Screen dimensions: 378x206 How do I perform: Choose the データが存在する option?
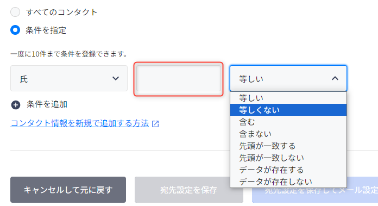click(288, 170)
